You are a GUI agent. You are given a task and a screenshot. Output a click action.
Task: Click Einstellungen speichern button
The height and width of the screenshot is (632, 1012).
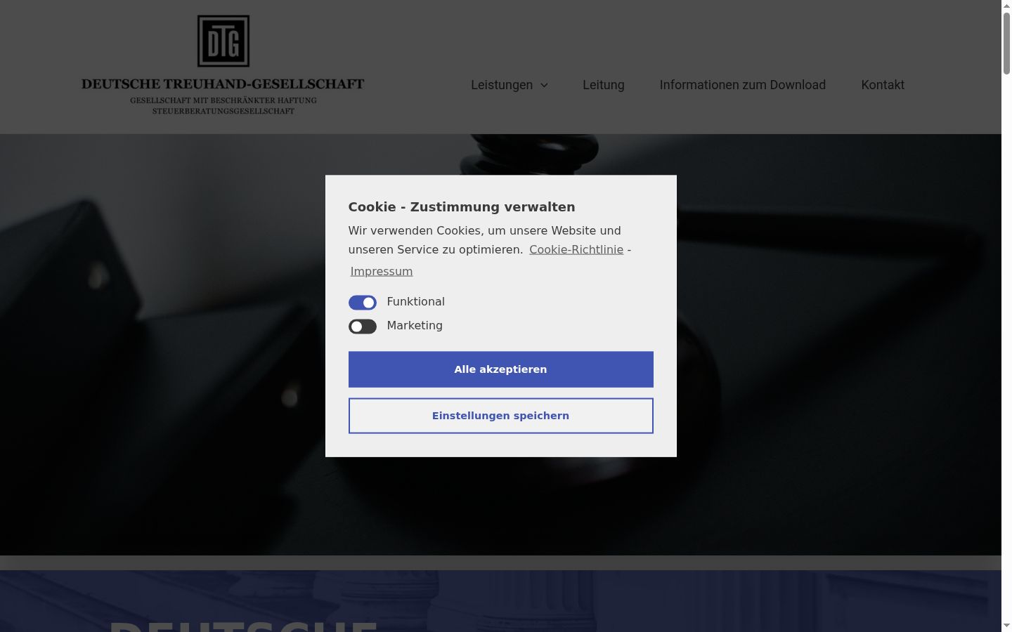[x=501, y=416]
